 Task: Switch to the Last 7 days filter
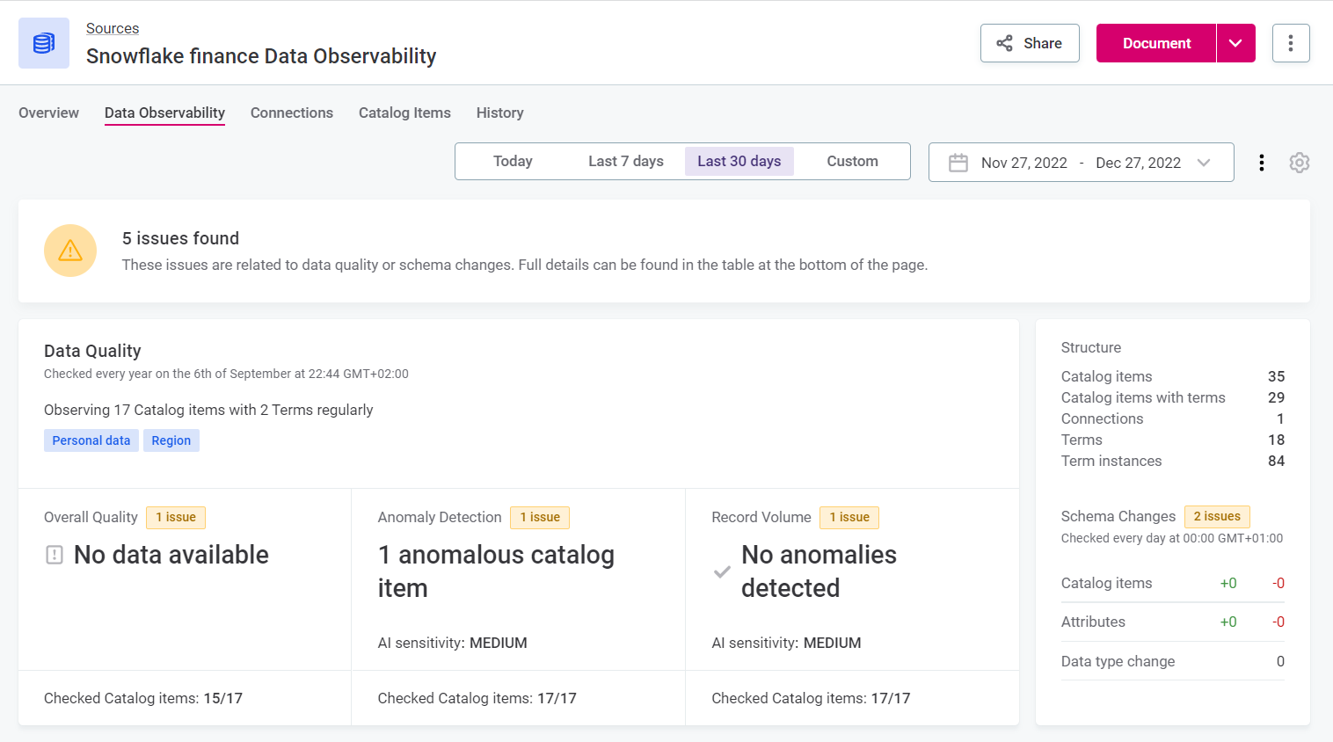point(625,161)
